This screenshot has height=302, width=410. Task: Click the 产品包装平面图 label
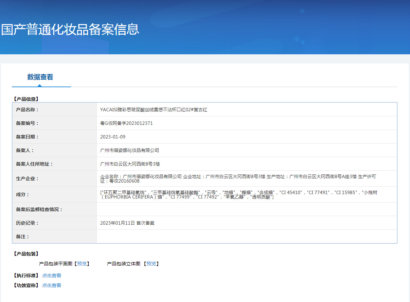coord(56,264)
